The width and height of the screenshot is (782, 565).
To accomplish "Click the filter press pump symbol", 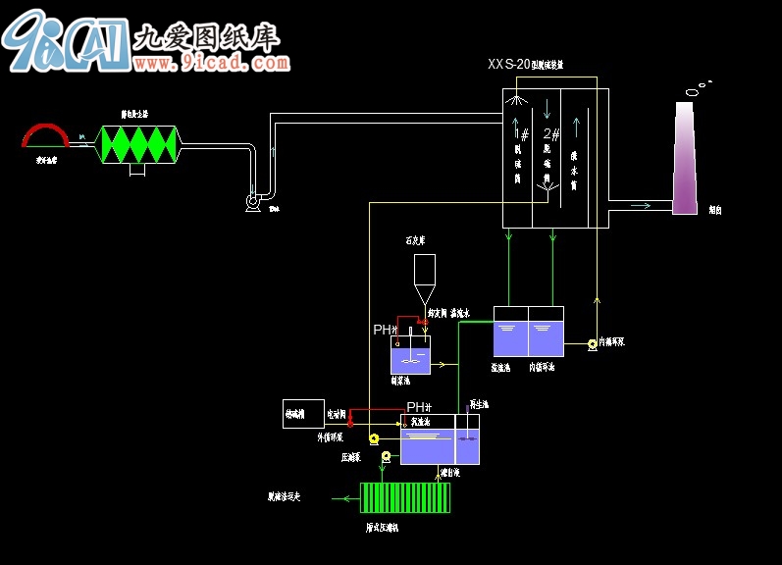I will pyautogui.click(x=386, y=457).
